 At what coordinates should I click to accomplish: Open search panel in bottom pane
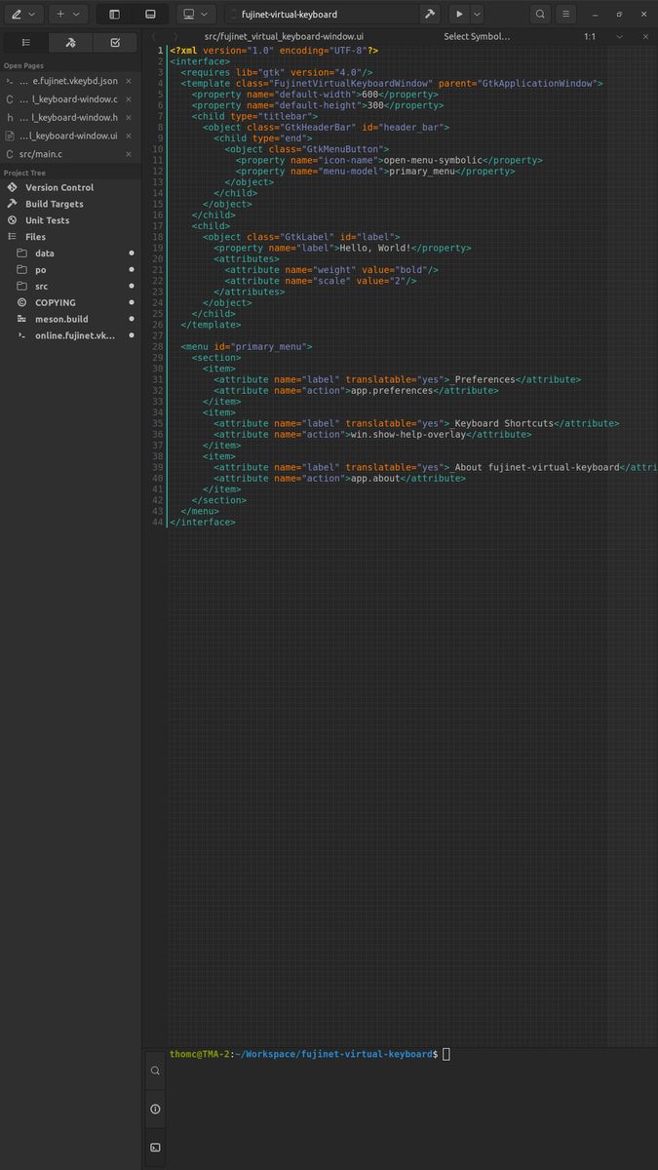[x=155, y=1071]
